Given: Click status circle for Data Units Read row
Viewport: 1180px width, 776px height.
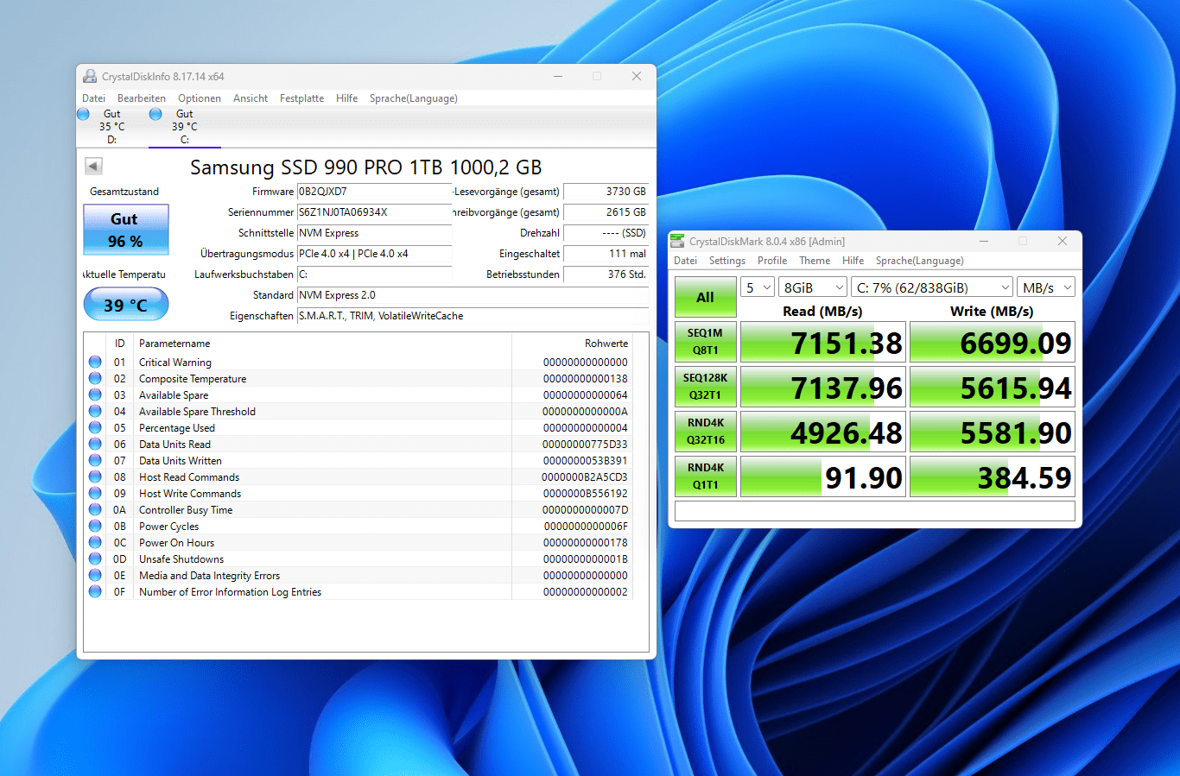Looking at the screenshot, I should 95,444.
